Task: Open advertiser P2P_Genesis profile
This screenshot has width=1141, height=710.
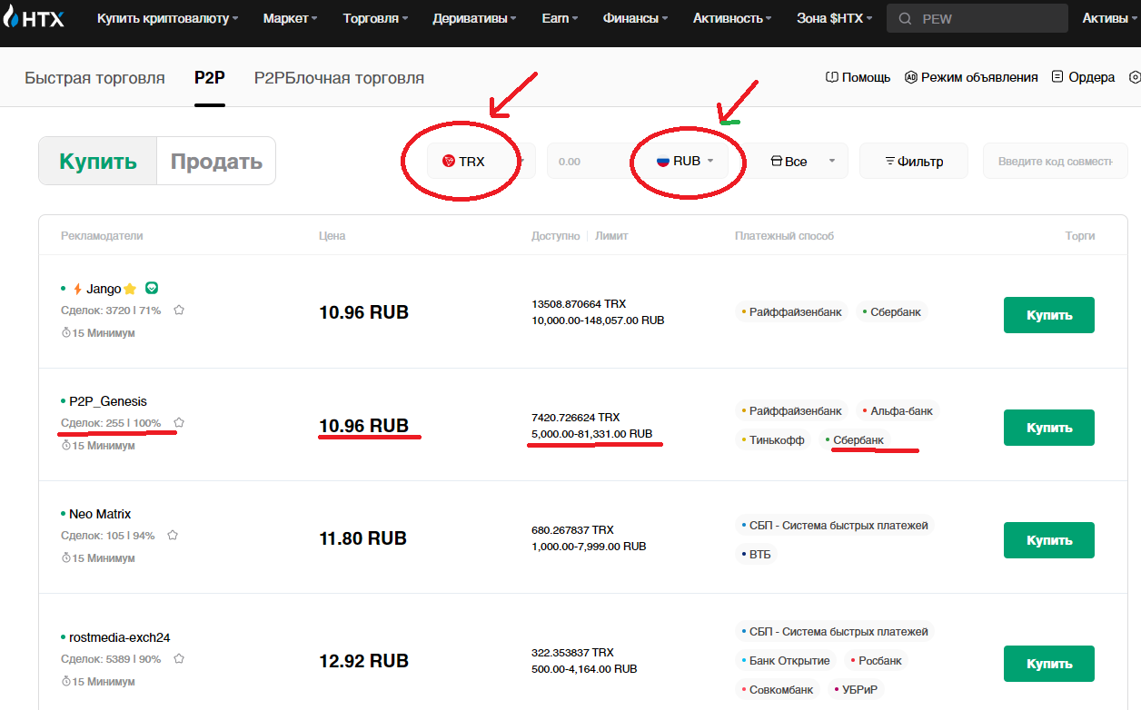Action: [108, 401]
